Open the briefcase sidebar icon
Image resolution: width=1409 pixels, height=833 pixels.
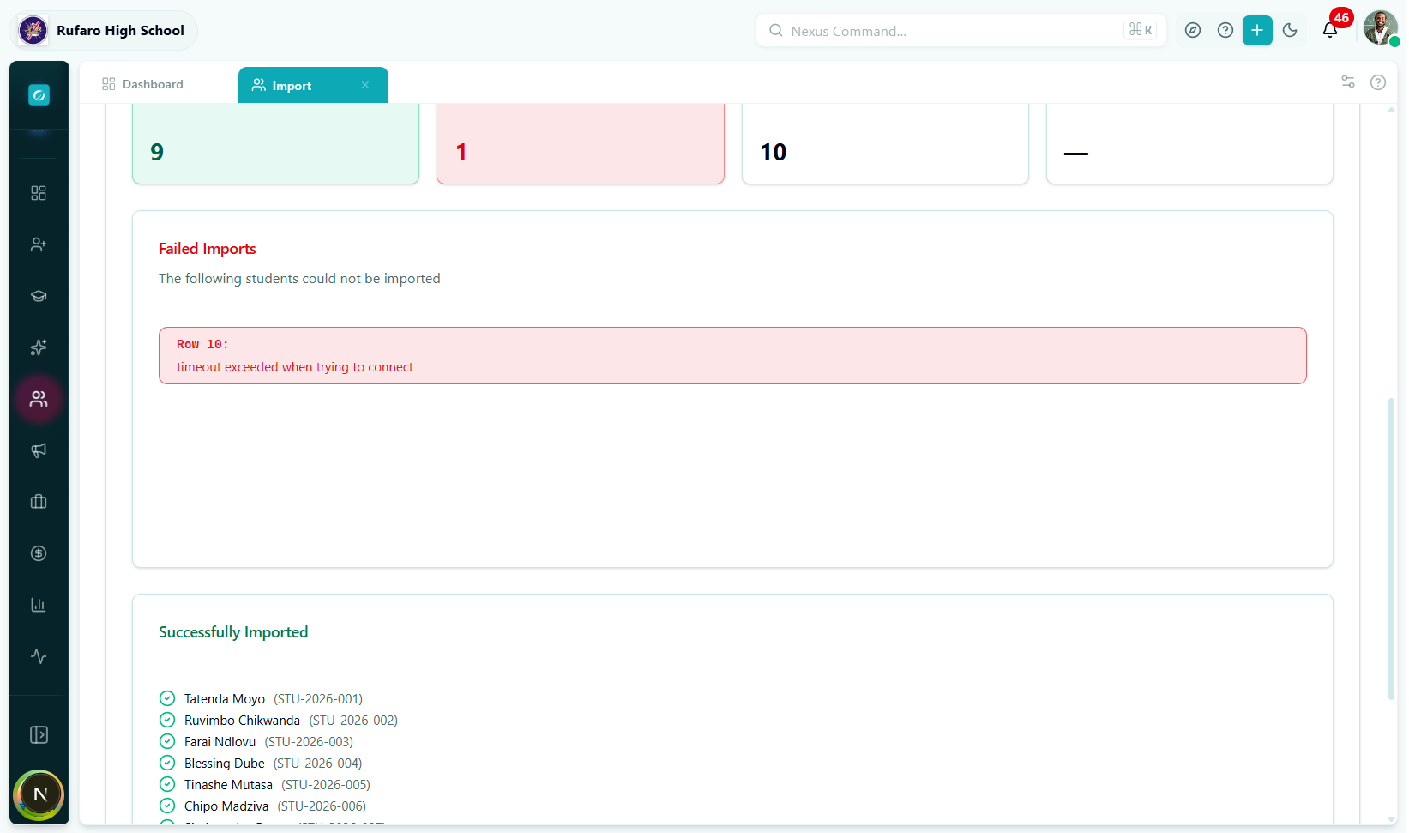39,502
